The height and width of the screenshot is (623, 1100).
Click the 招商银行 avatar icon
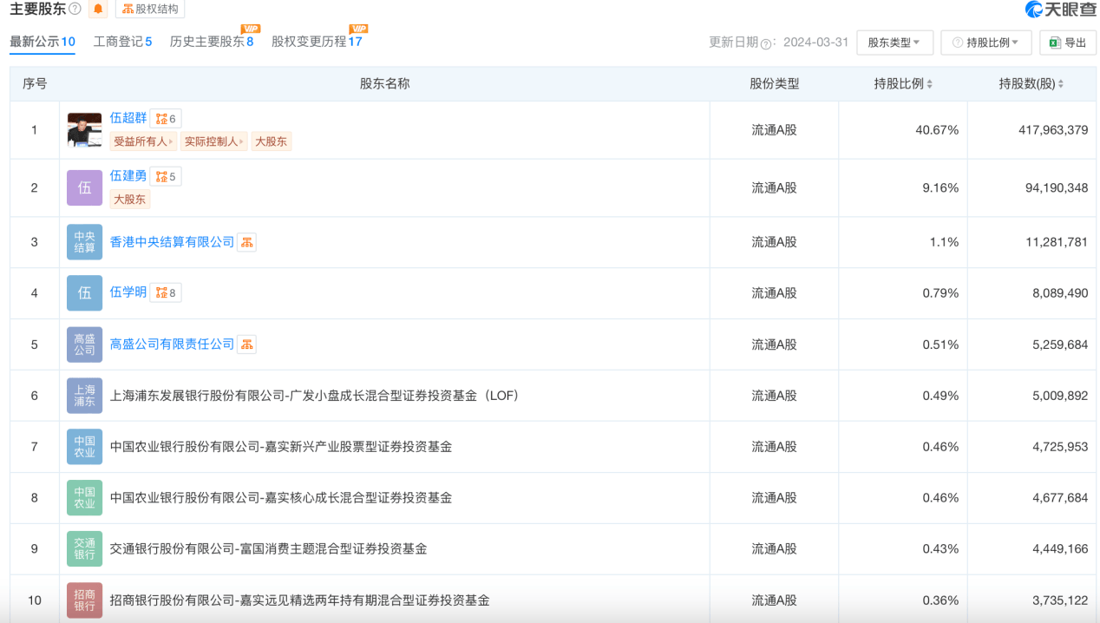tap(84, 600)
